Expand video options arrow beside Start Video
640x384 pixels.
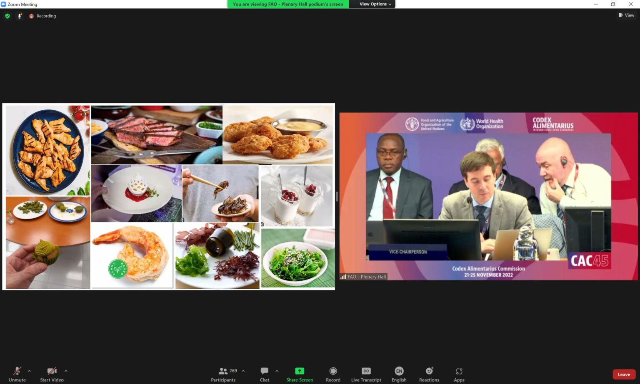tap(66, 371)
